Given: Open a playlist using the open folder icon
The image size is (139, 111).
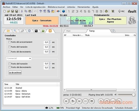Looking at the screenshot, I should pyautogui.click(x=8, y=11).
